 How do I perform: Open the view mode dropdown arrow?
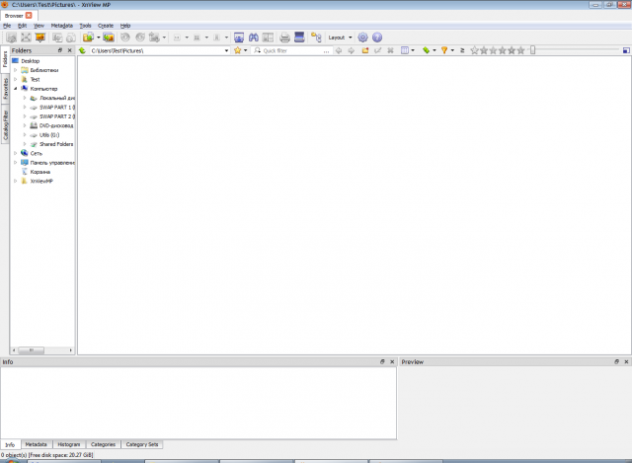(413, 50)
